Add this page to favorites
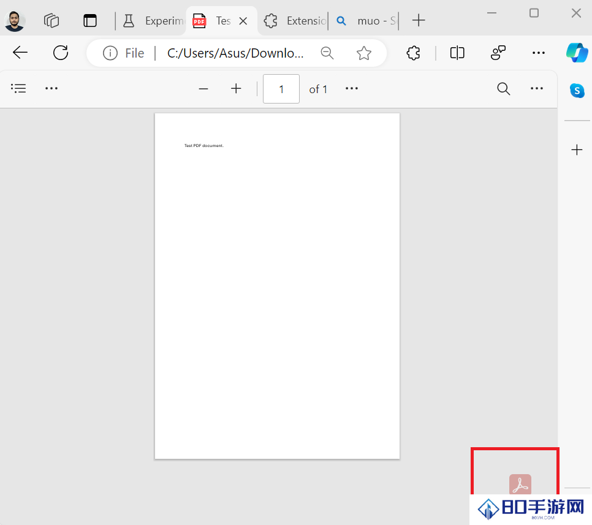The image size is (592, 525). [363, 53]
